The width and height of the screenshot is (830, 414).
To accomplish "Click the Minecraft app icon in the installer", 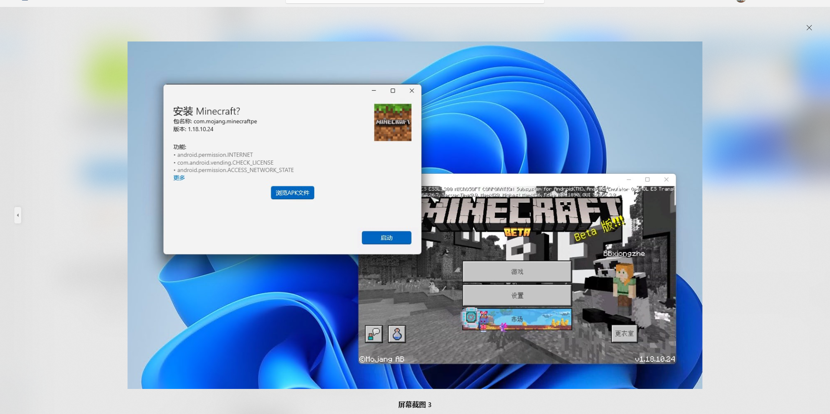I will coord(393,122).
